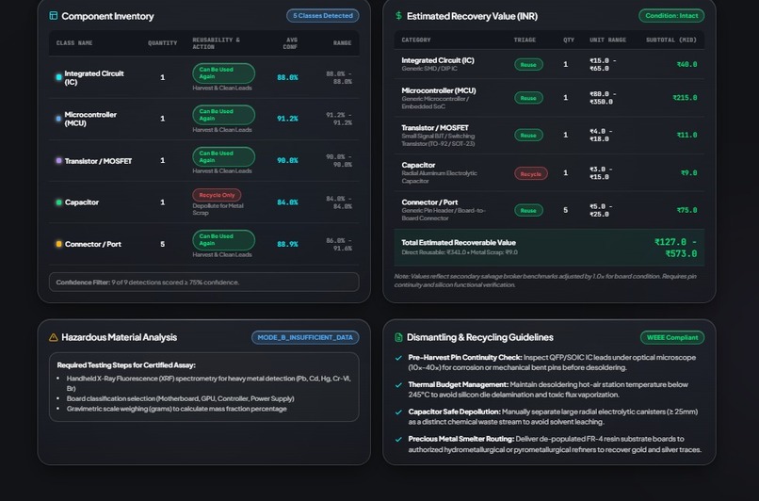Click the ₹127.0 - ₹573.0 total recoverable value
The height and width of the screenshot is (501, 759).
[x=676, y=248]
